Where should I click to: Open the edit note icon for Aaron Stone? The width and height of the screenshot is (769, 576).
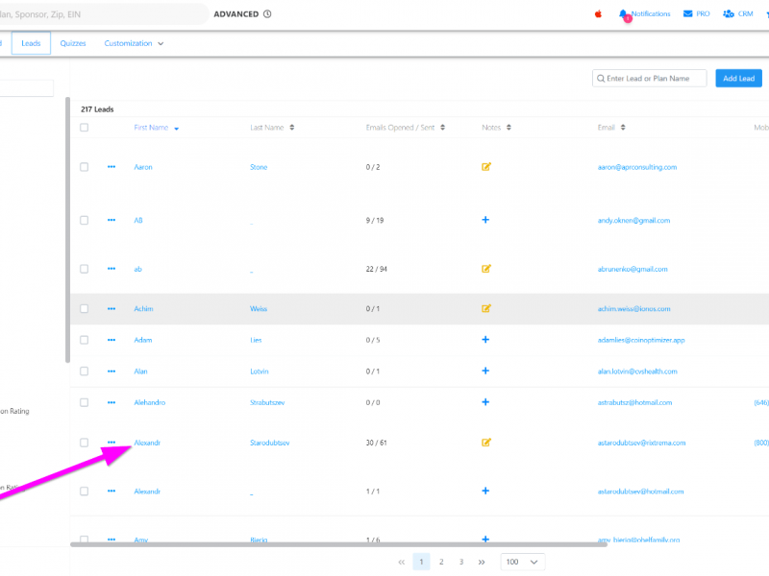click(486, 167)
